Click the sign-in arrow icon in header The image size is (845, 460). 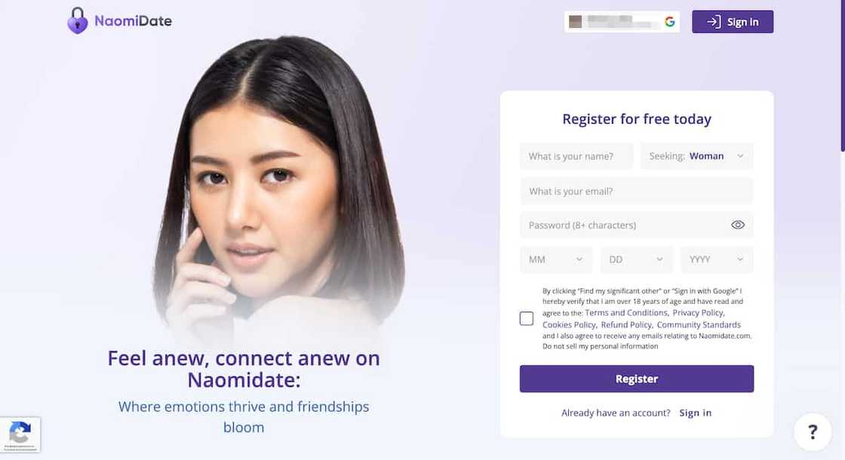714,22
